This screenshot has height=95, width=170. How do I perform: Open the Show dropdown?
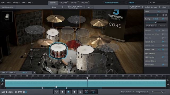(x=165, y=7)
